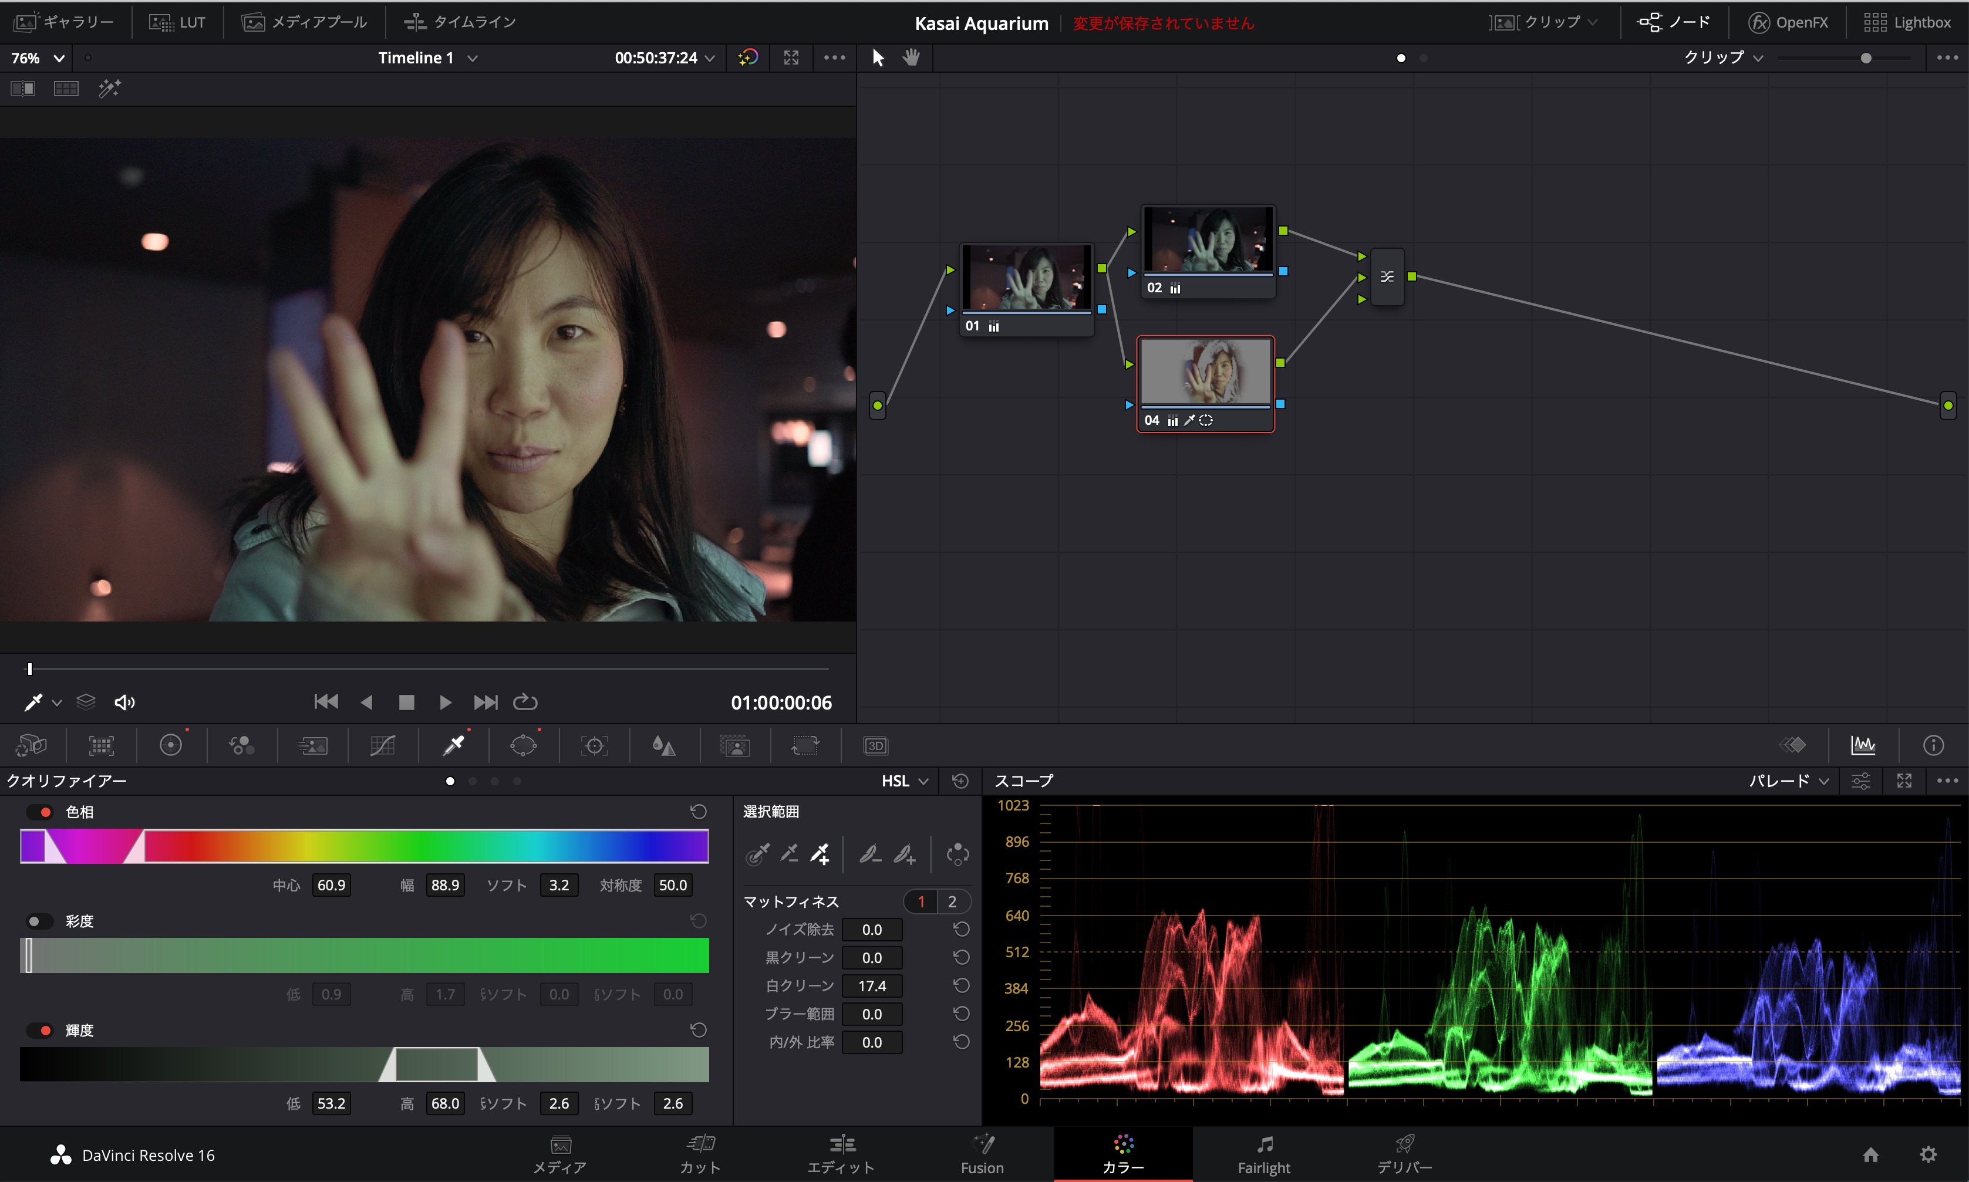Open the HSL qualifier mode dropdown
1969x1182 pixels.
click(x=904, y=781)
